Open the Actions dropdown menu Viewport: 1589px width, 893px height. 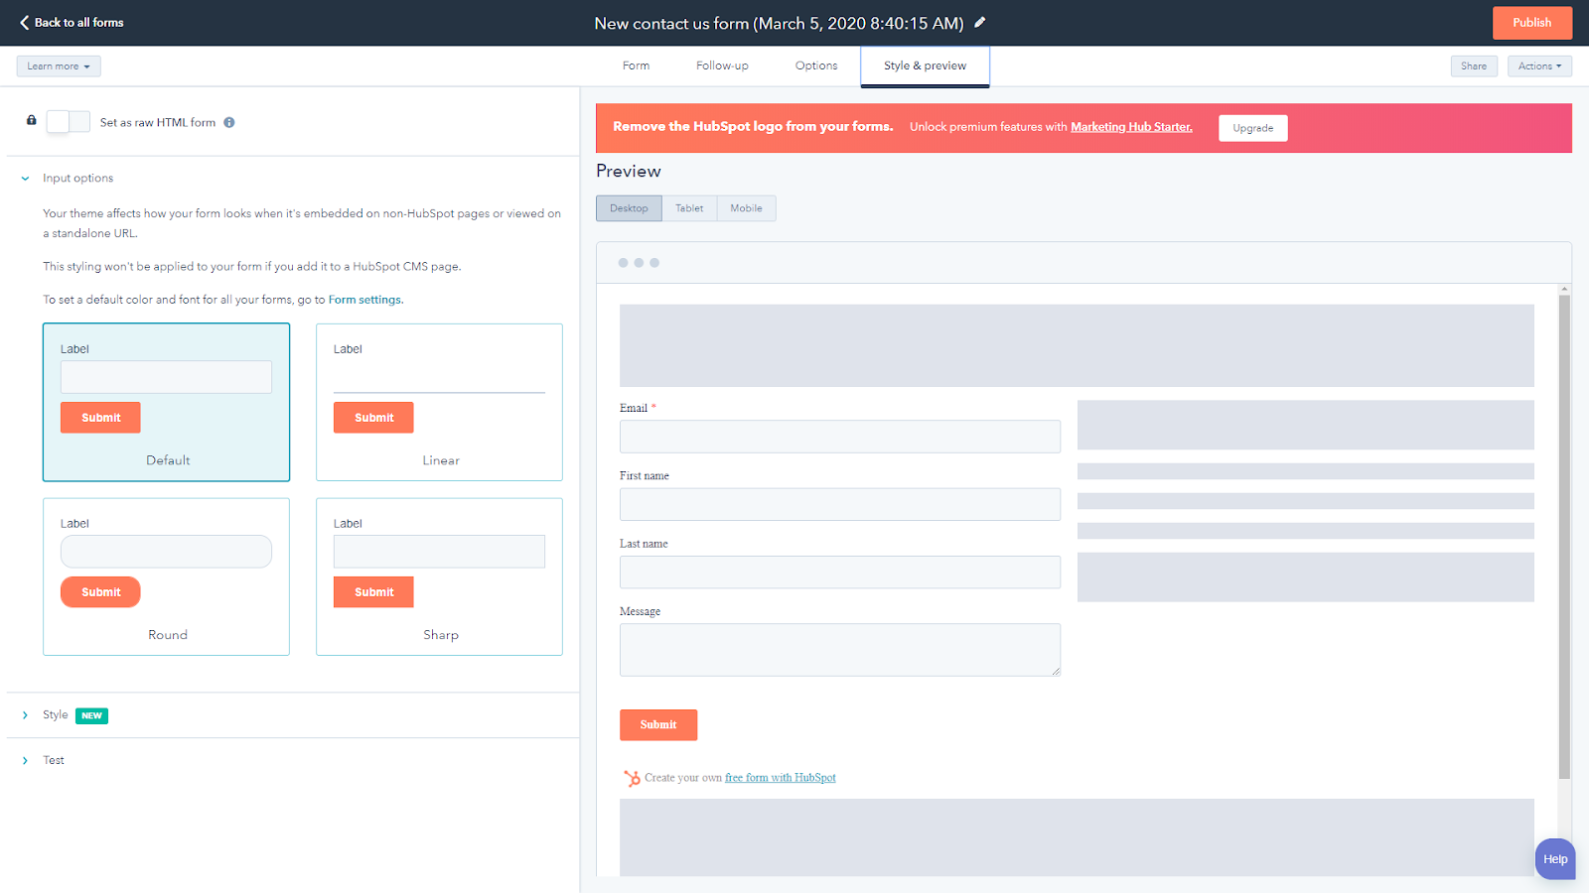click(1539, 66)
